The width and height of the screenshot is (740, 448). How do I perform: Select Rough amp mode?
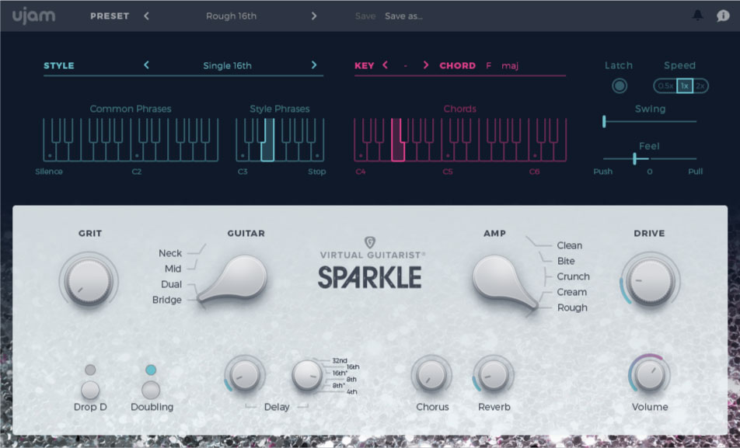point(572,308)
